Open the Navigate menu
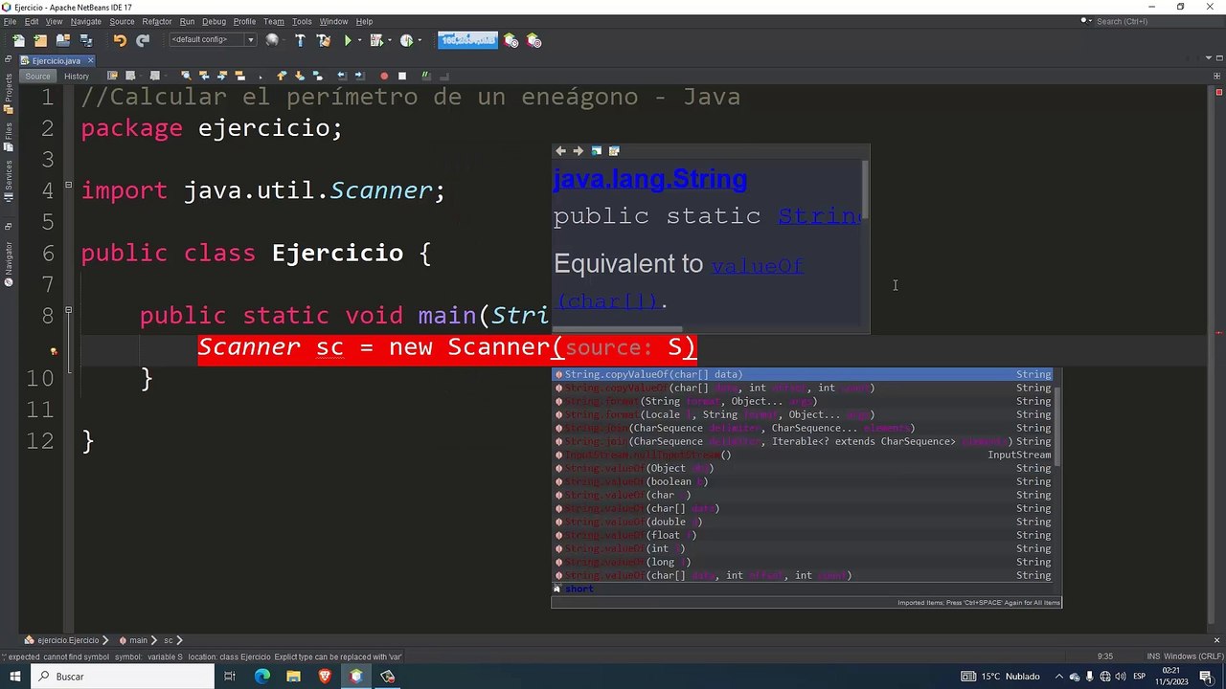 pos(85,21)
